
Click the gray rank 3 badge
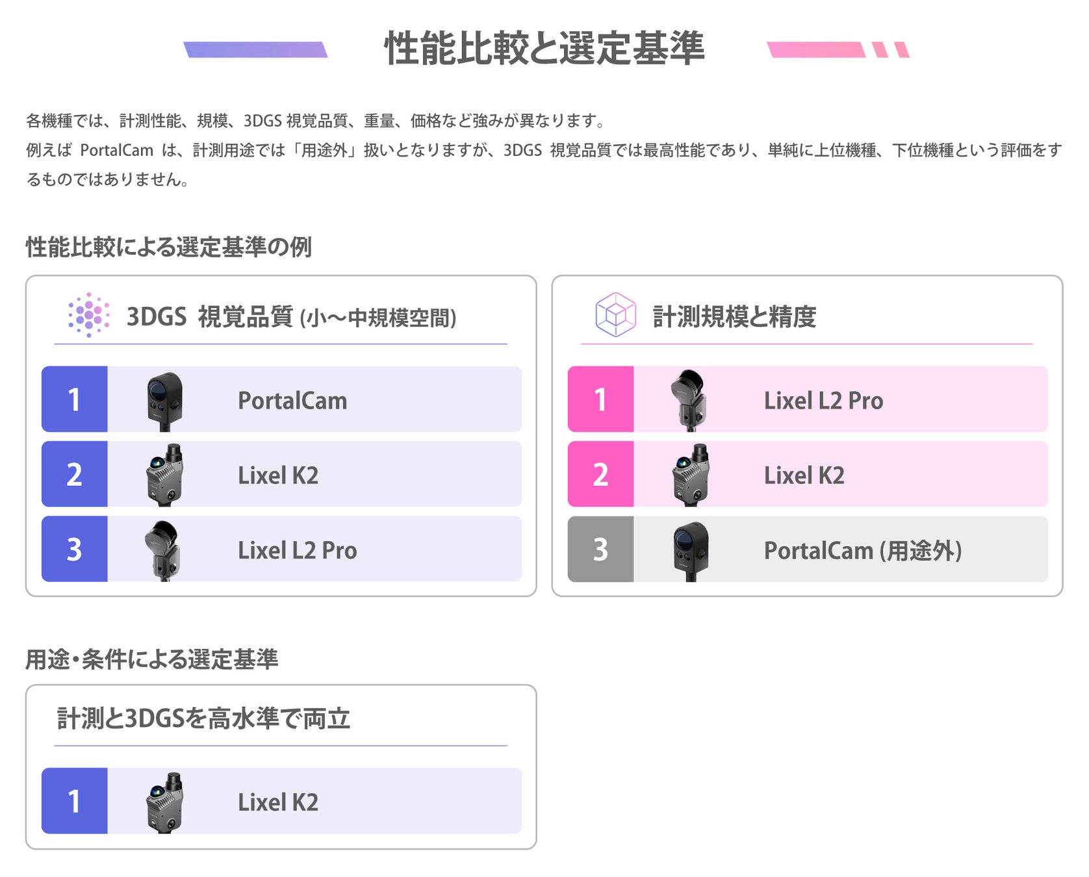(601, 549)
